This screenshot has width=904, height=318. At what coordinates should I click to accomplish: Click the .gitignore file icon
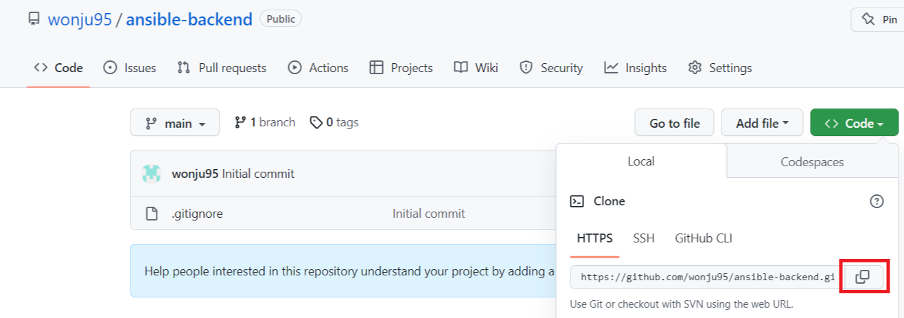point(152,214)
